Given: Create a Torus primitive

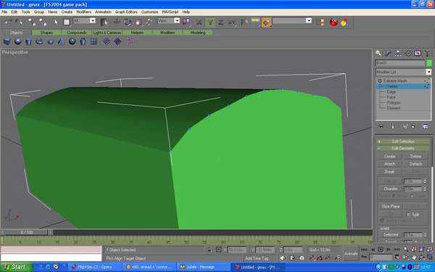Looking at the screenshot, I should point(39,41).
